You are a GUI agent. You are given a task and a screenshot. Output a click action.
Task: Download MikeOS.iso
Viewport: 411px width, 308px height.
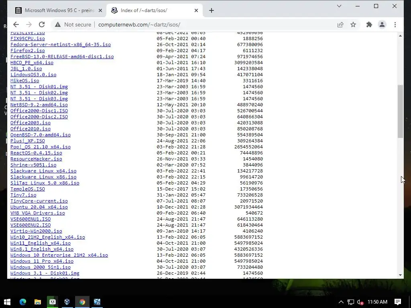pyautogui.click(x=24, y=81)
